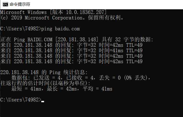Click TTL=49 in the last reply line
This screenshot has height=117, width=183.
pos(134,61)
